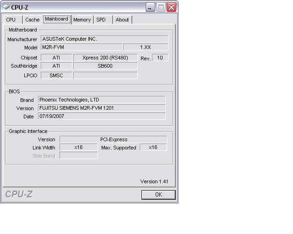The image size is (293, 234).
Task: Click the Motherboard group label
Action: click(x=23, y=30)
